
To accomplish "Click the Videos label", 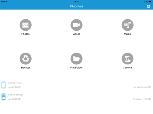I will [76, 34].
